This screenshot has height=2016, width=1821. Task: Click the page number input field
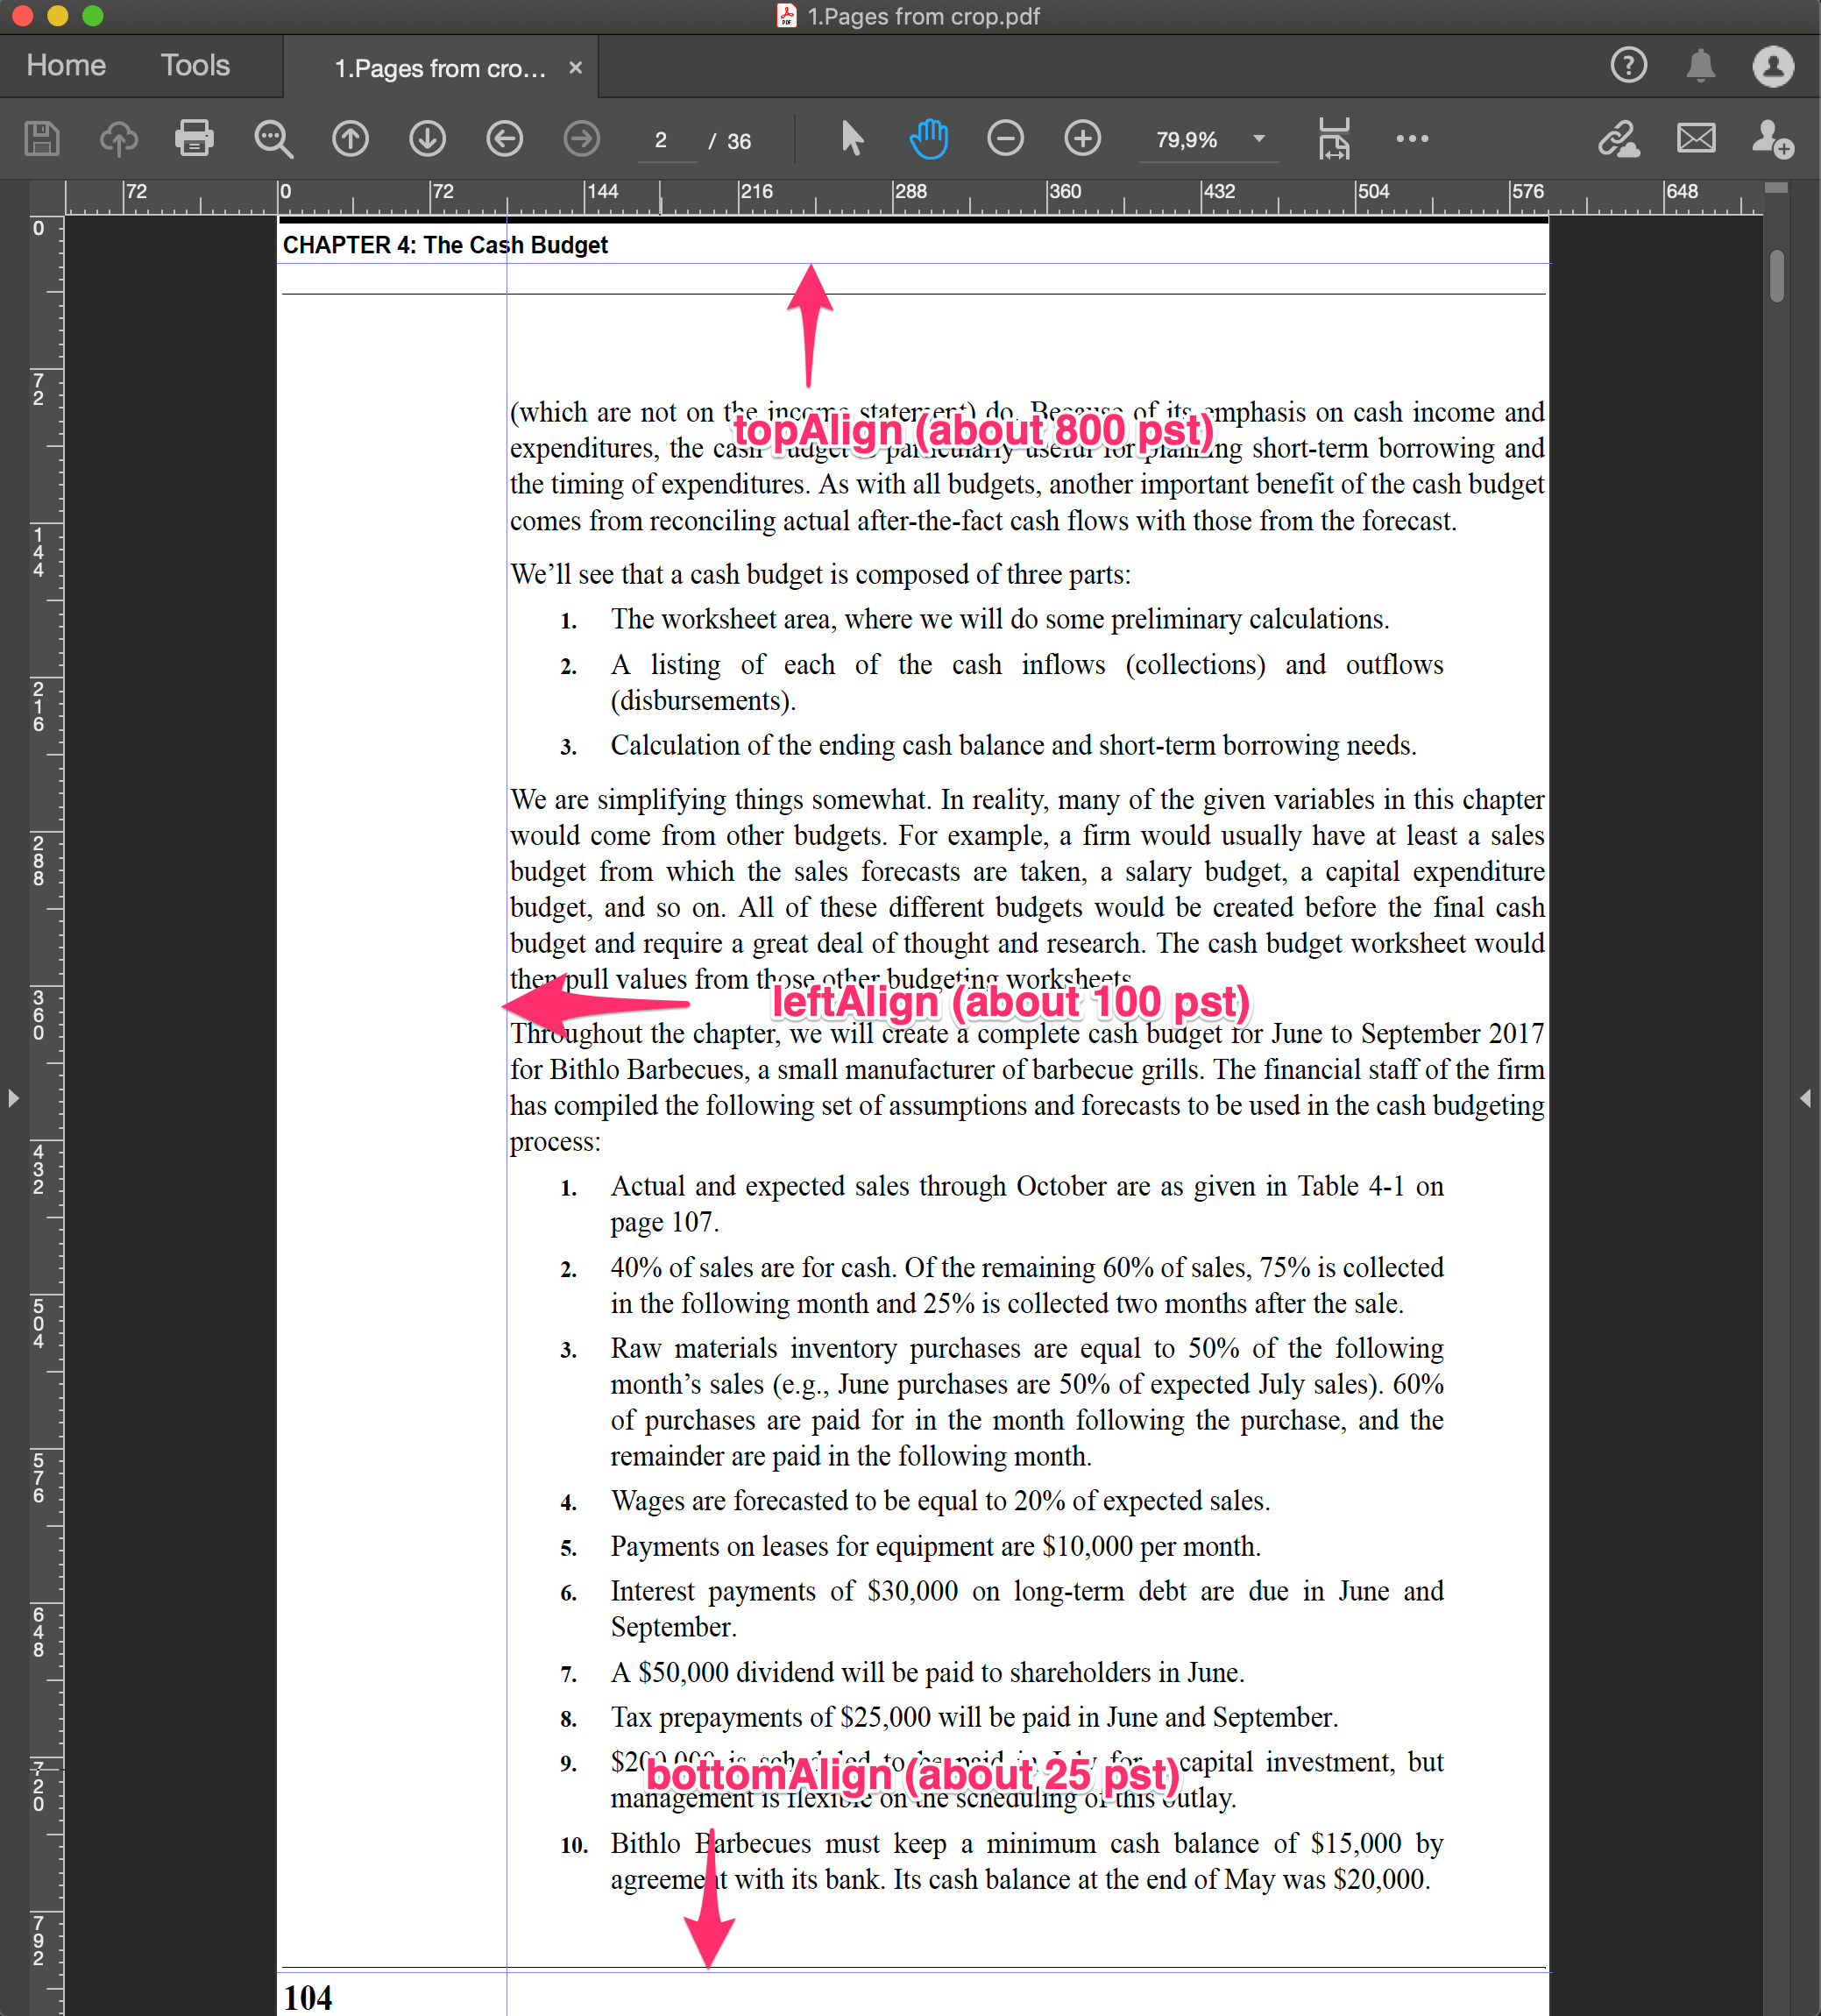coord(661,141)
